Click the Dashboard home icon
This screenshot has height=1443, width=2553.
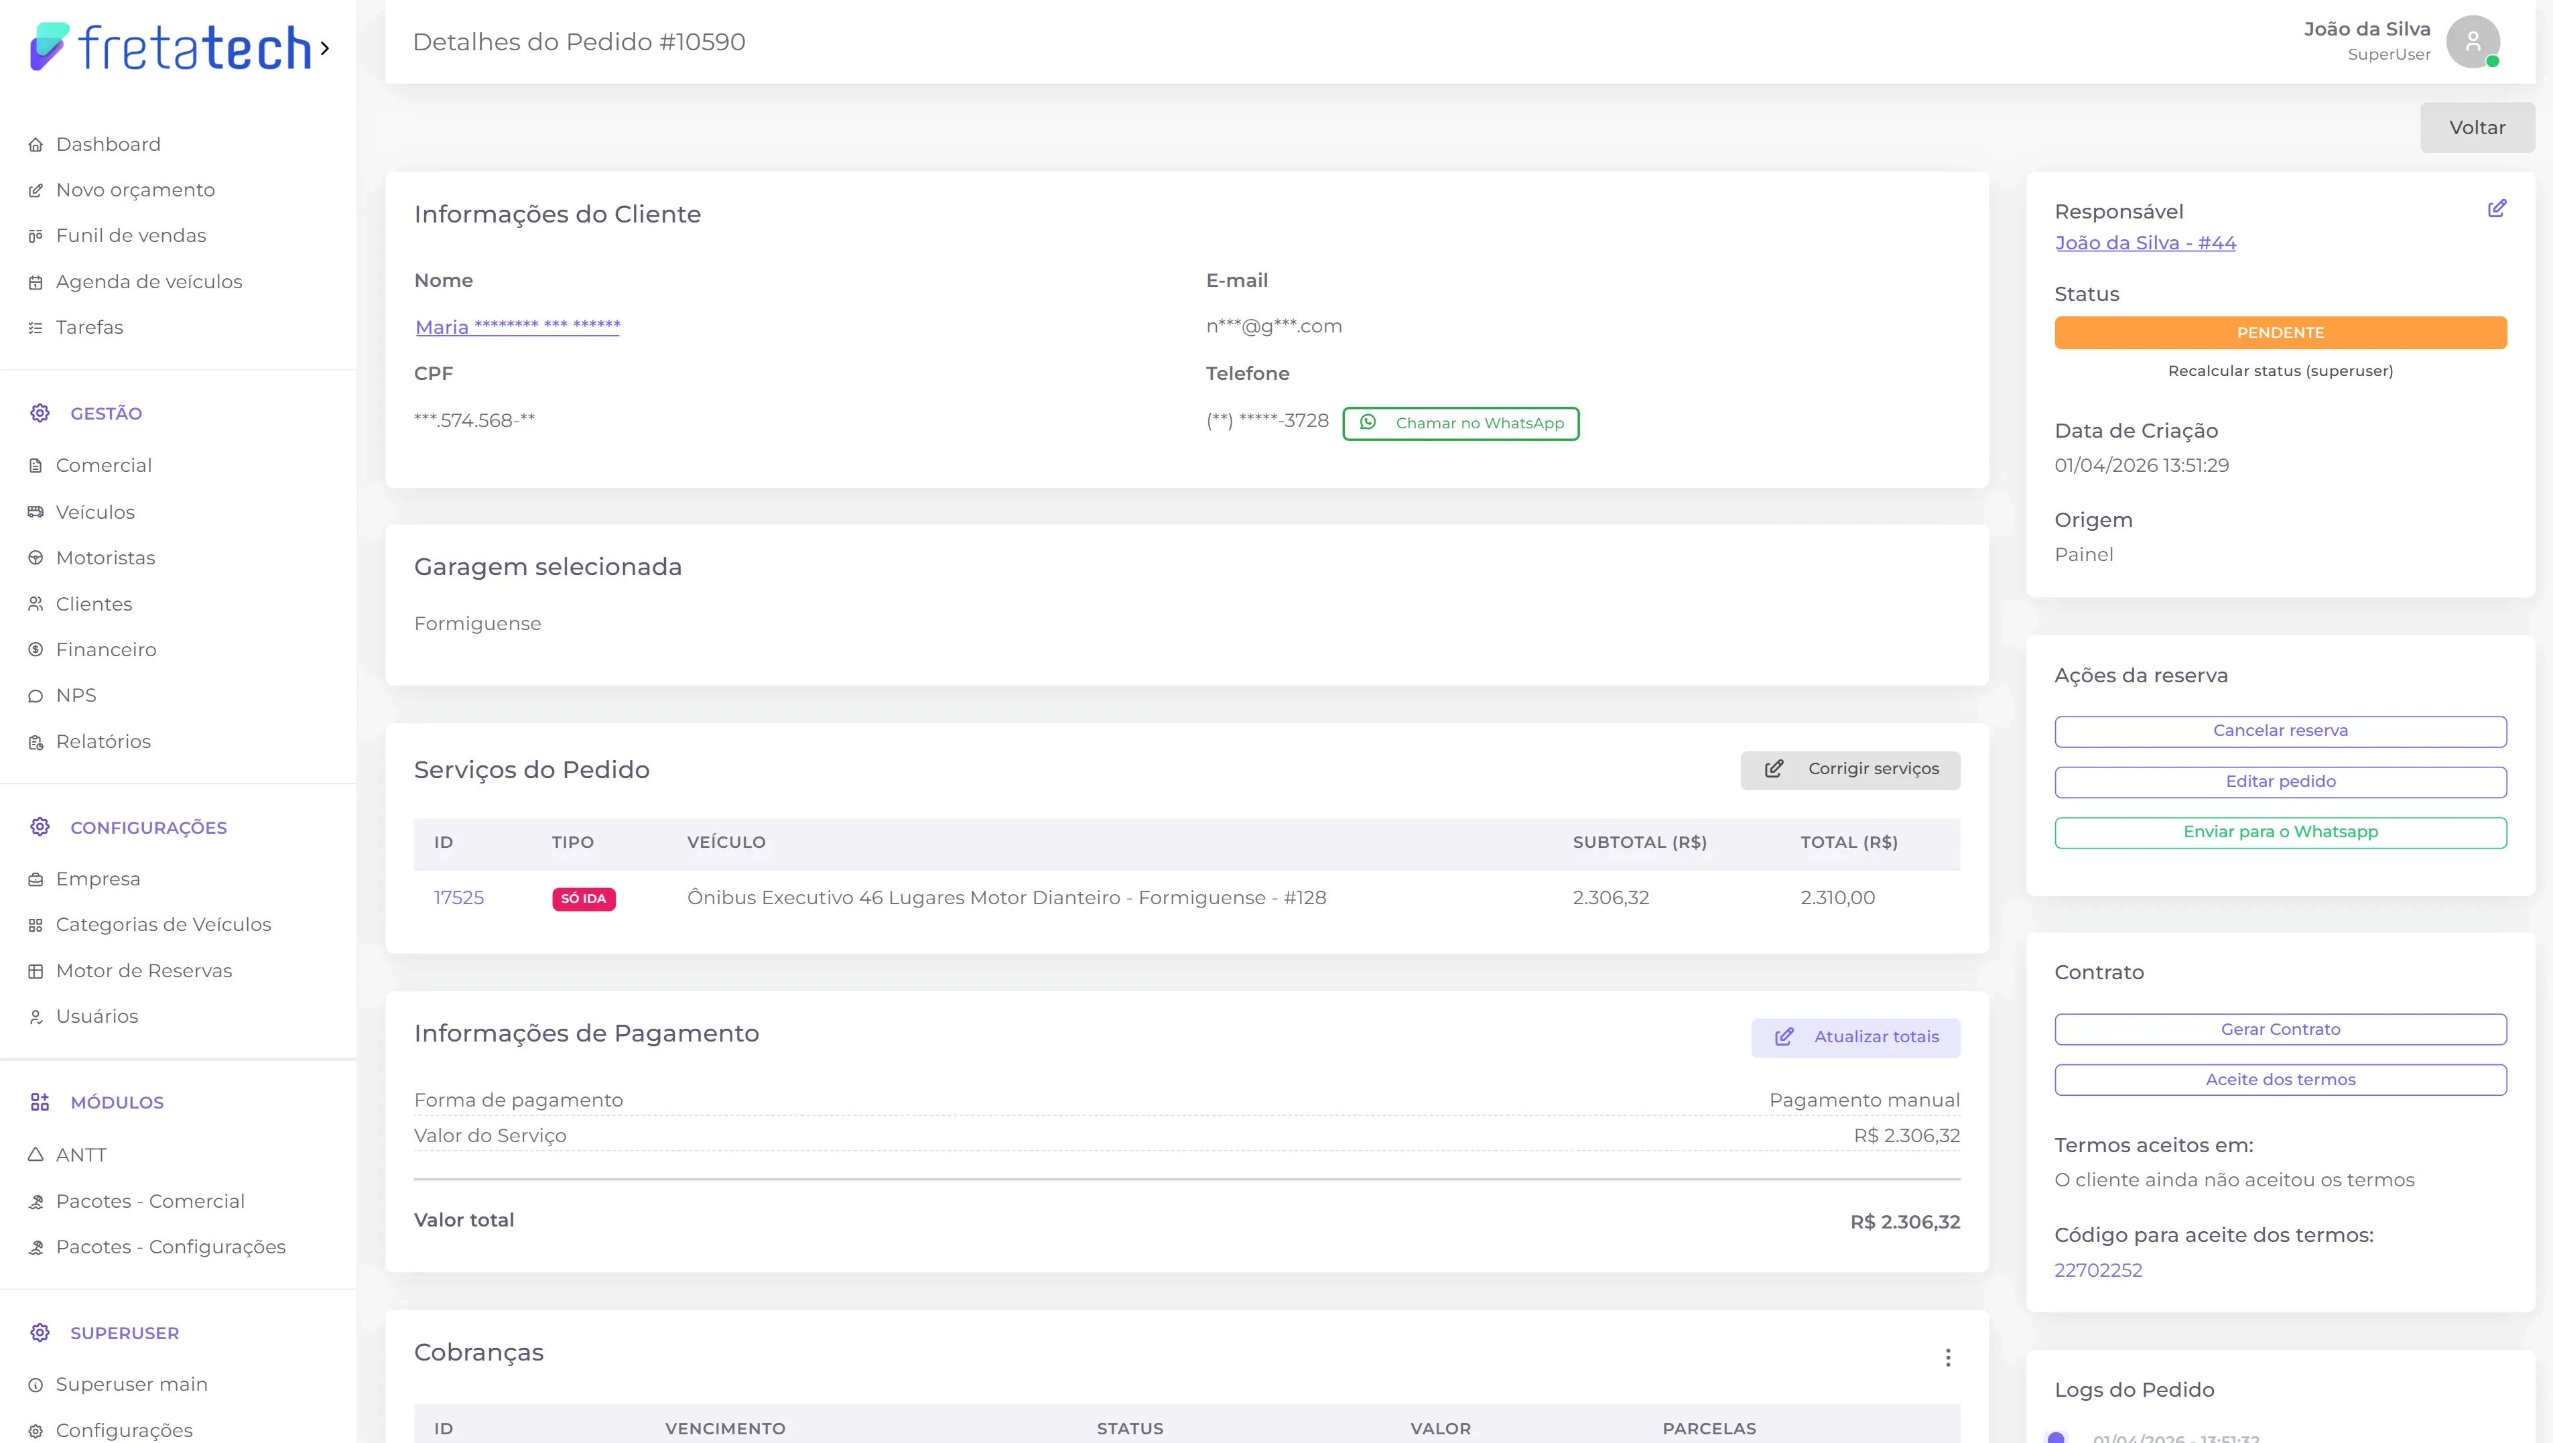click(36, 145)
